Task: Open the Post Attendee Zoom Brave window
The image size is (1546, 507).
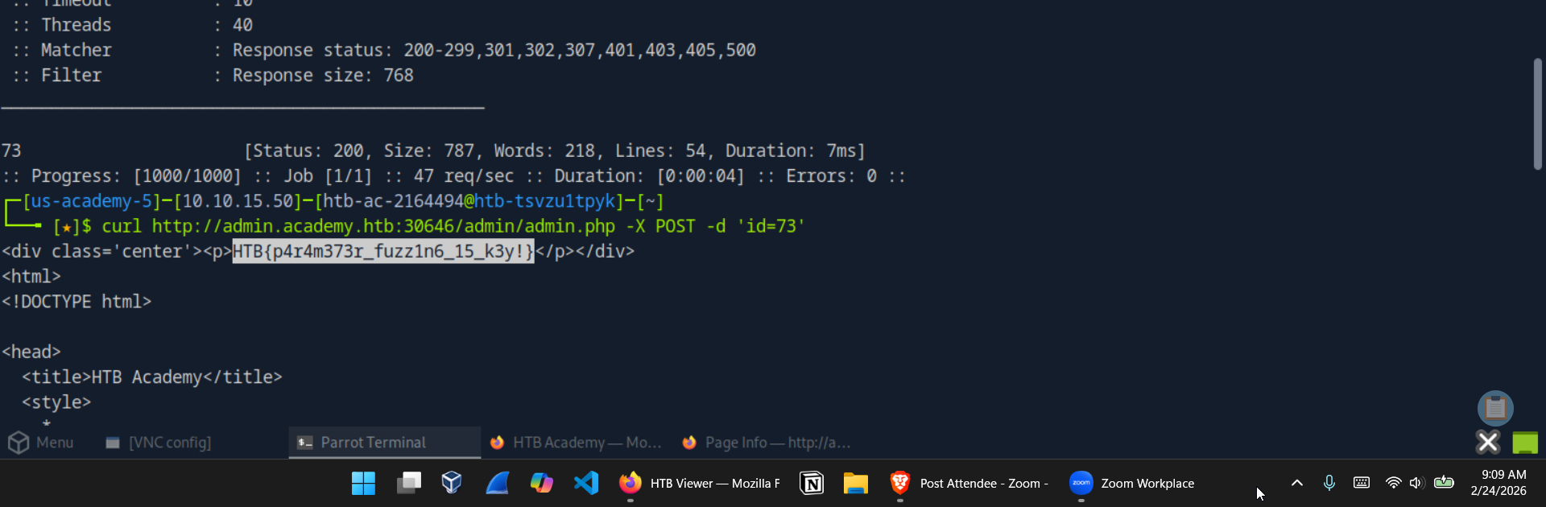Action: tap(969, 483)
